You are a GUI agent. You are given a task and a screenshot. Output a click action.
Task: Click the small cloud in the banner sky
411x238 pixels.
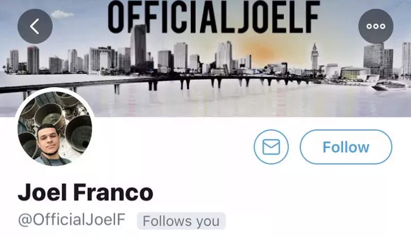click(62, 14)
